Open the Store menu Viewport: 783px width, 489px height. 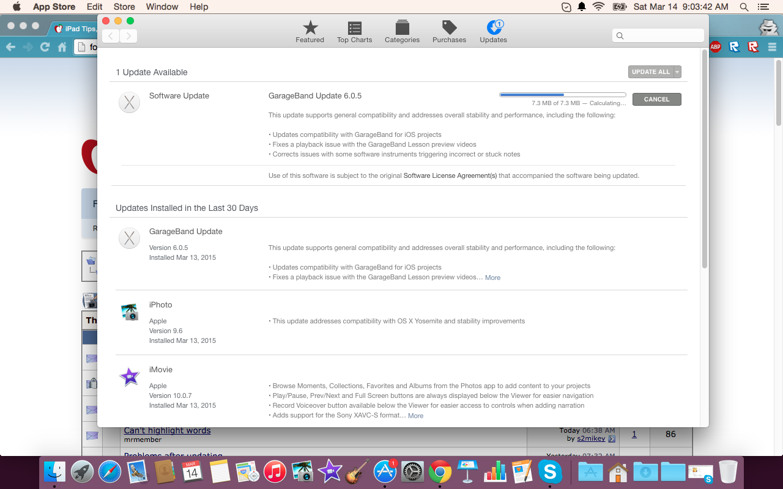pyautogui.click(x=124, y=7)
